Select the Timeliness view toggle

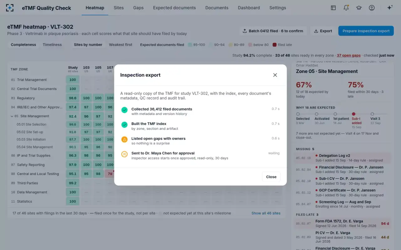(x=52, y=45)
